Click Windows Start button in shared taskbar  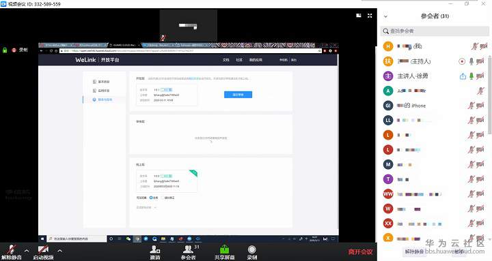(x=42, y=239)
